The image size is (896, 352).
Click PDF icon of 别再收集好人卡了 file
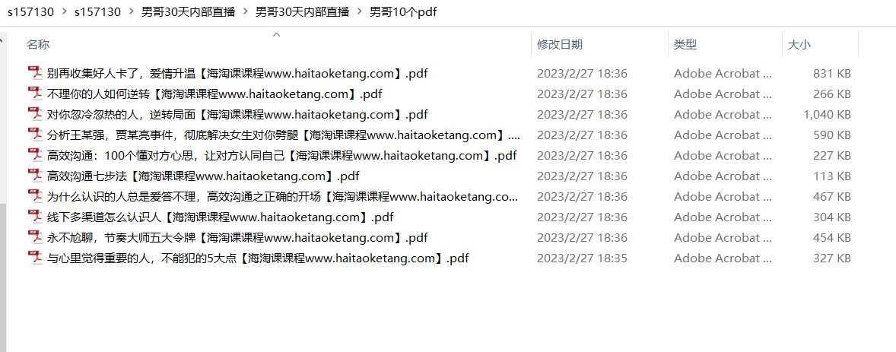36,73
